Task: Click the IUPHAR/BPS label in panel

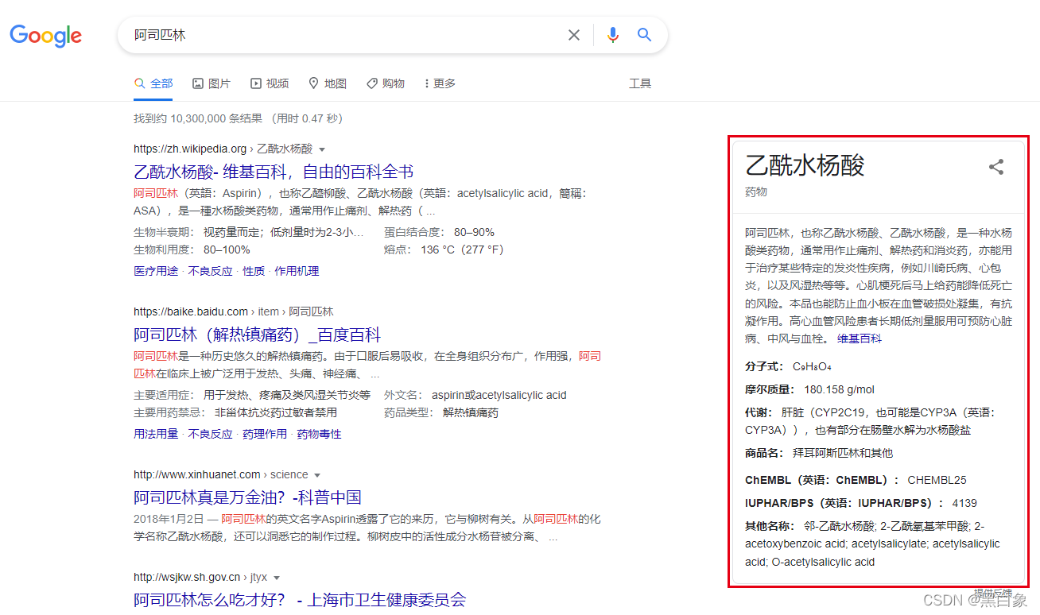Action: pyautogui.click(x=844, y=503)
